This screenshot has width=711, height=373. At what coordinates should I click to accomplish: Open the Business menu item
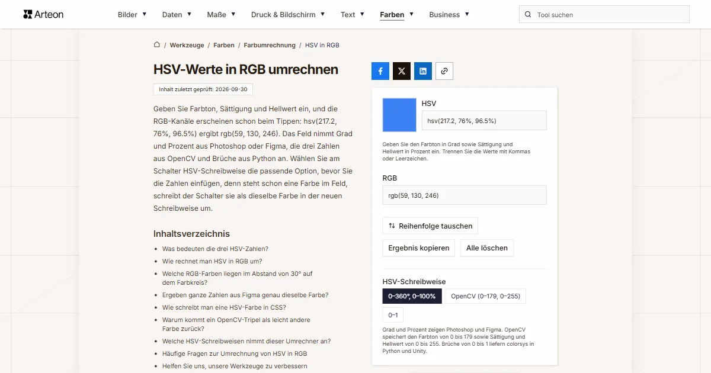(x=449, y=14)
